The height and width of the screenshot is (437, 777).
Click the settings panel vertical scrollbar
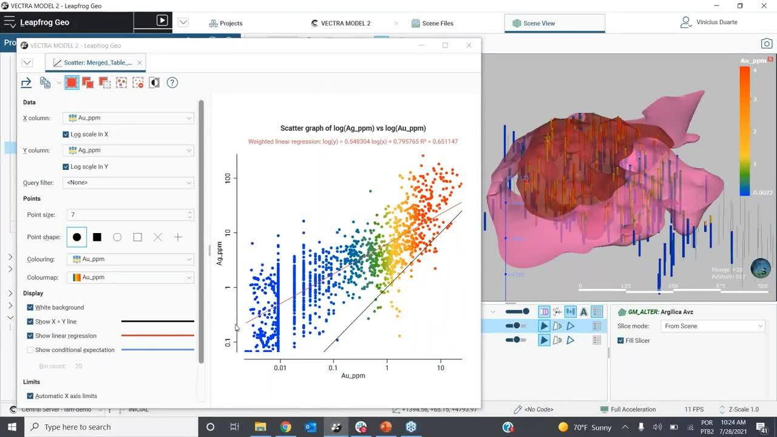[202, 231]
